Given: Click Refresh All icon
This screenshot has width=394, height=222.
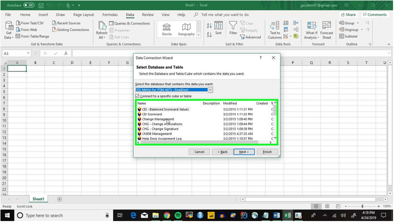Looking at the screenshot, I should (101, 30).
